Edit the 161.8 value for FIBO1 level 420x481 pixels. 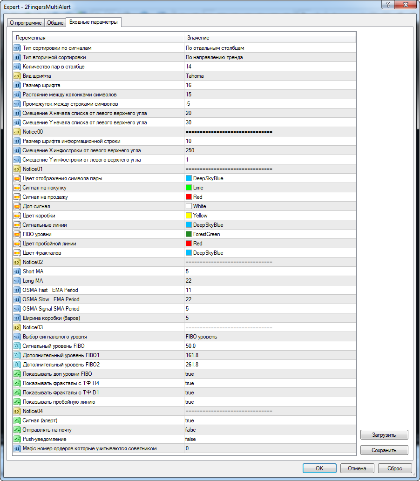click(270, 355)
